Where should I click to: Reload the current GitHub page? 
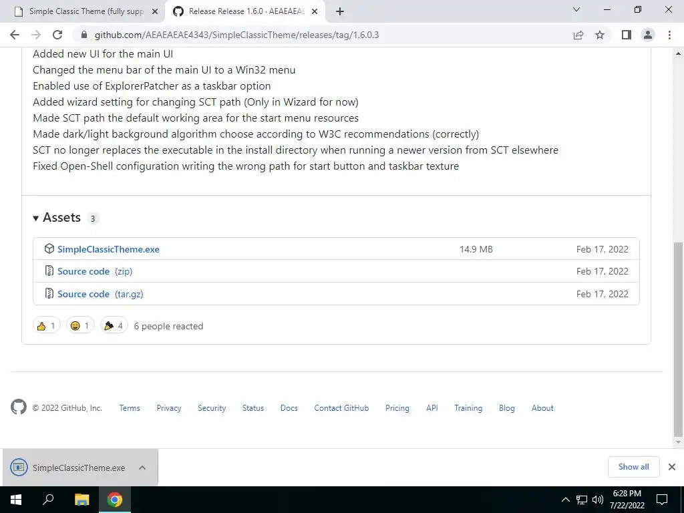tap(57, 35)
